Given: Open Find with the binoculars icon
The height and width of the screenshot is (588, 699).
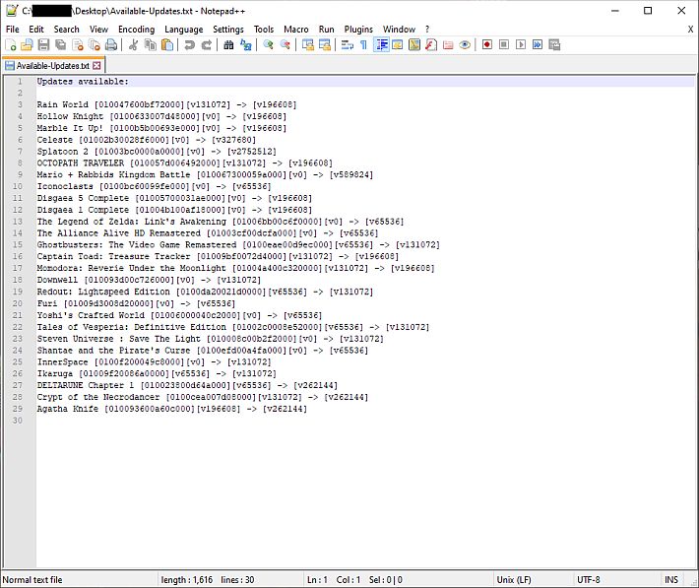Looking at the screenshot, I should tap(227, 45).
